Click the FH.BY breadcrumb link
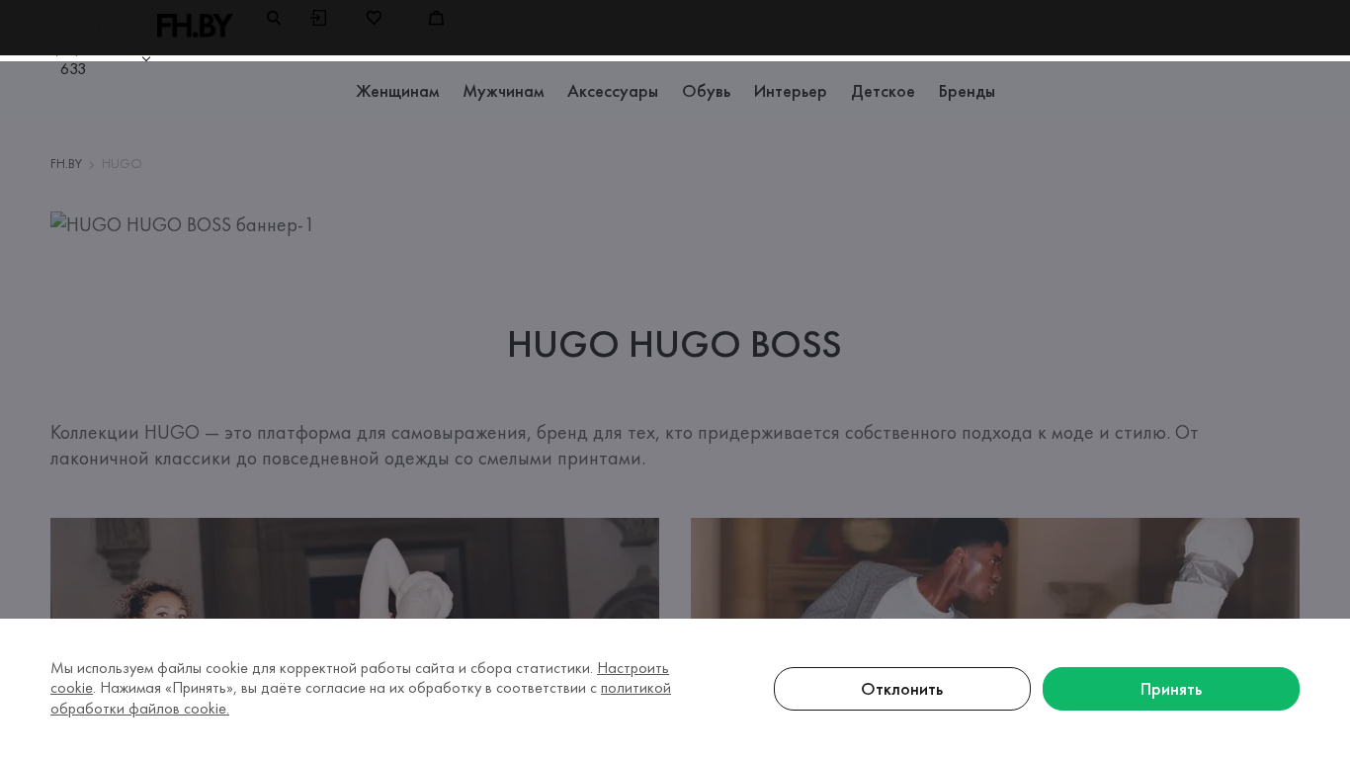1350x759 pixels. pyautogui.click(x=66, y=164)
